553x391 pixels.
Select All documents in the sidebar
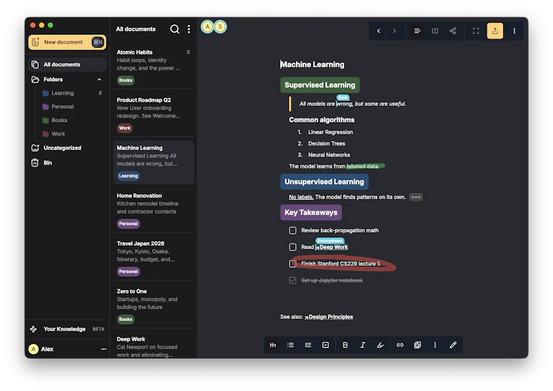(x=67, y=64)
